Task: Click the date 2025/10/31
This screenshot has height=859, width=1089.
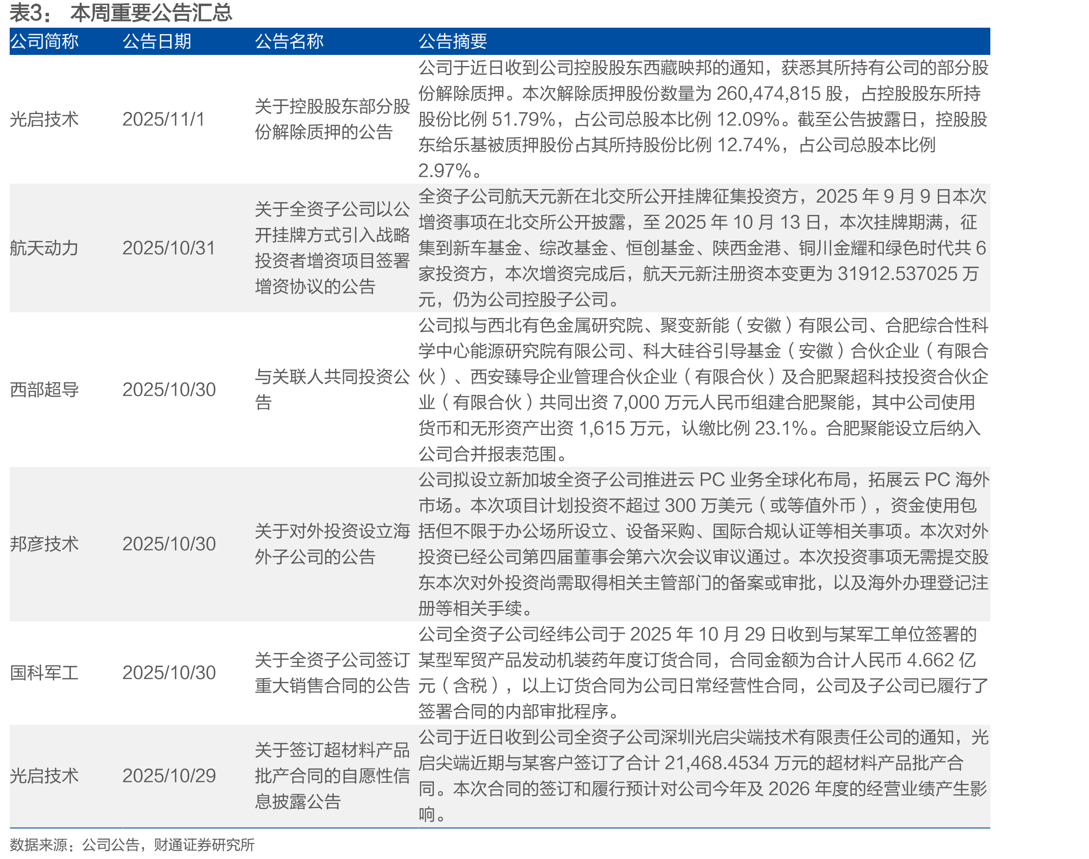Action: 169,248
